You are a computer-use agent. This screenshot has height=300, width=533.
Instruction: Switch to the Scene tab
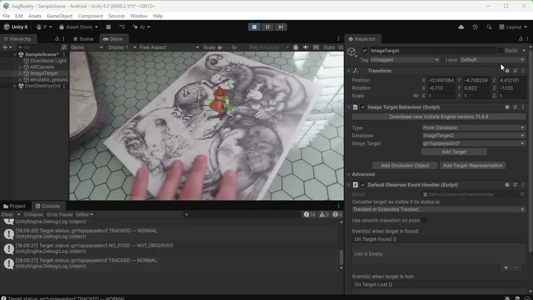pyautogui.click(x=83, y=39)
